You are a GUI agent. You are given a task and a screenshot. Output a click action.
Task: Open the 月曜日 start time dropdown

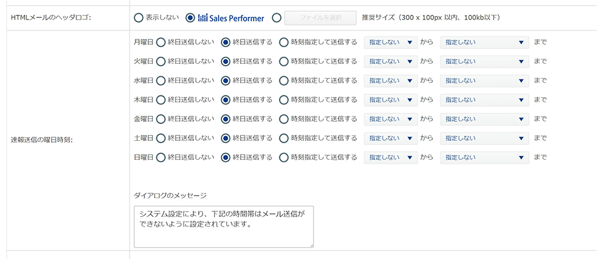[x=390, y=42]
